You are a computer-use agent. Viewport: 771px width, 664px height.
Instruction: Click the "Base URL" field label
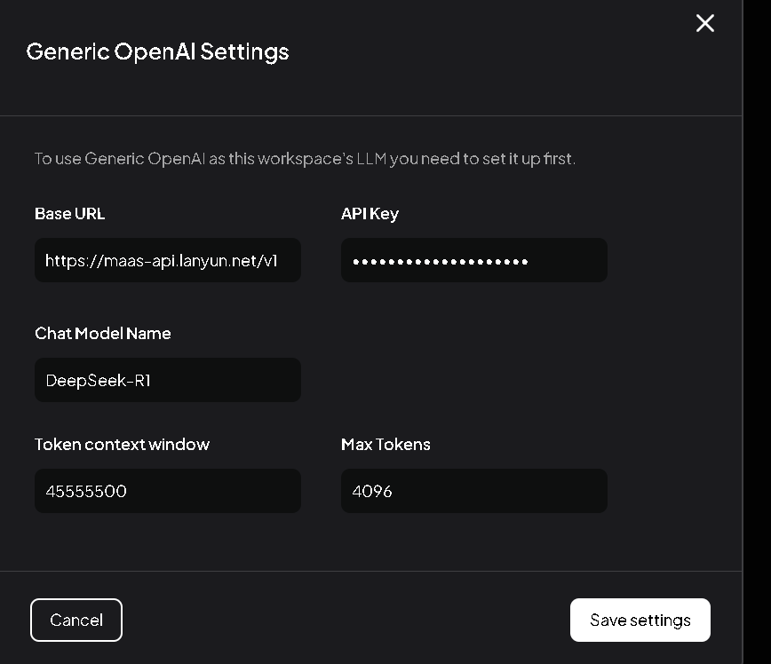pos(69,214)
